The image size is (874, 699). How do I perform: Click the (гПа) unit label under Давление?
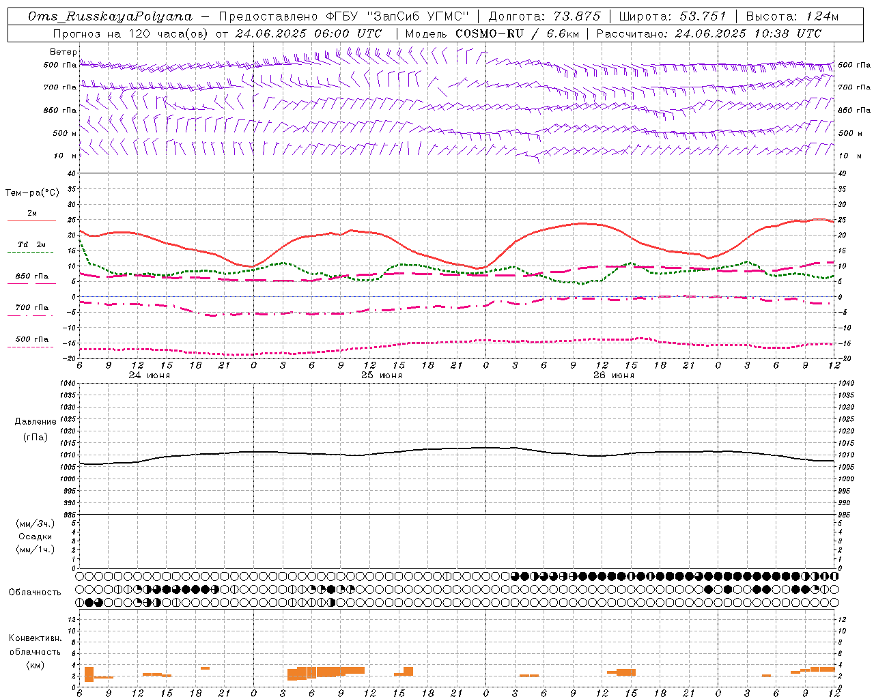click(36, 437)
